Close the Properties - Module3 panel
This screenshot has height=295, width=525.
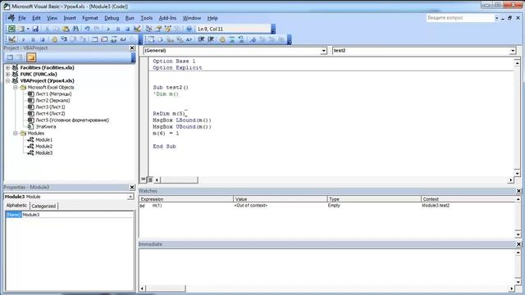pos(132,188)
